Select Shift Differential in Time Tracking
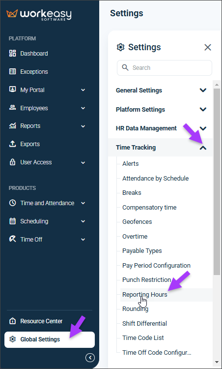 coord(144,323)
